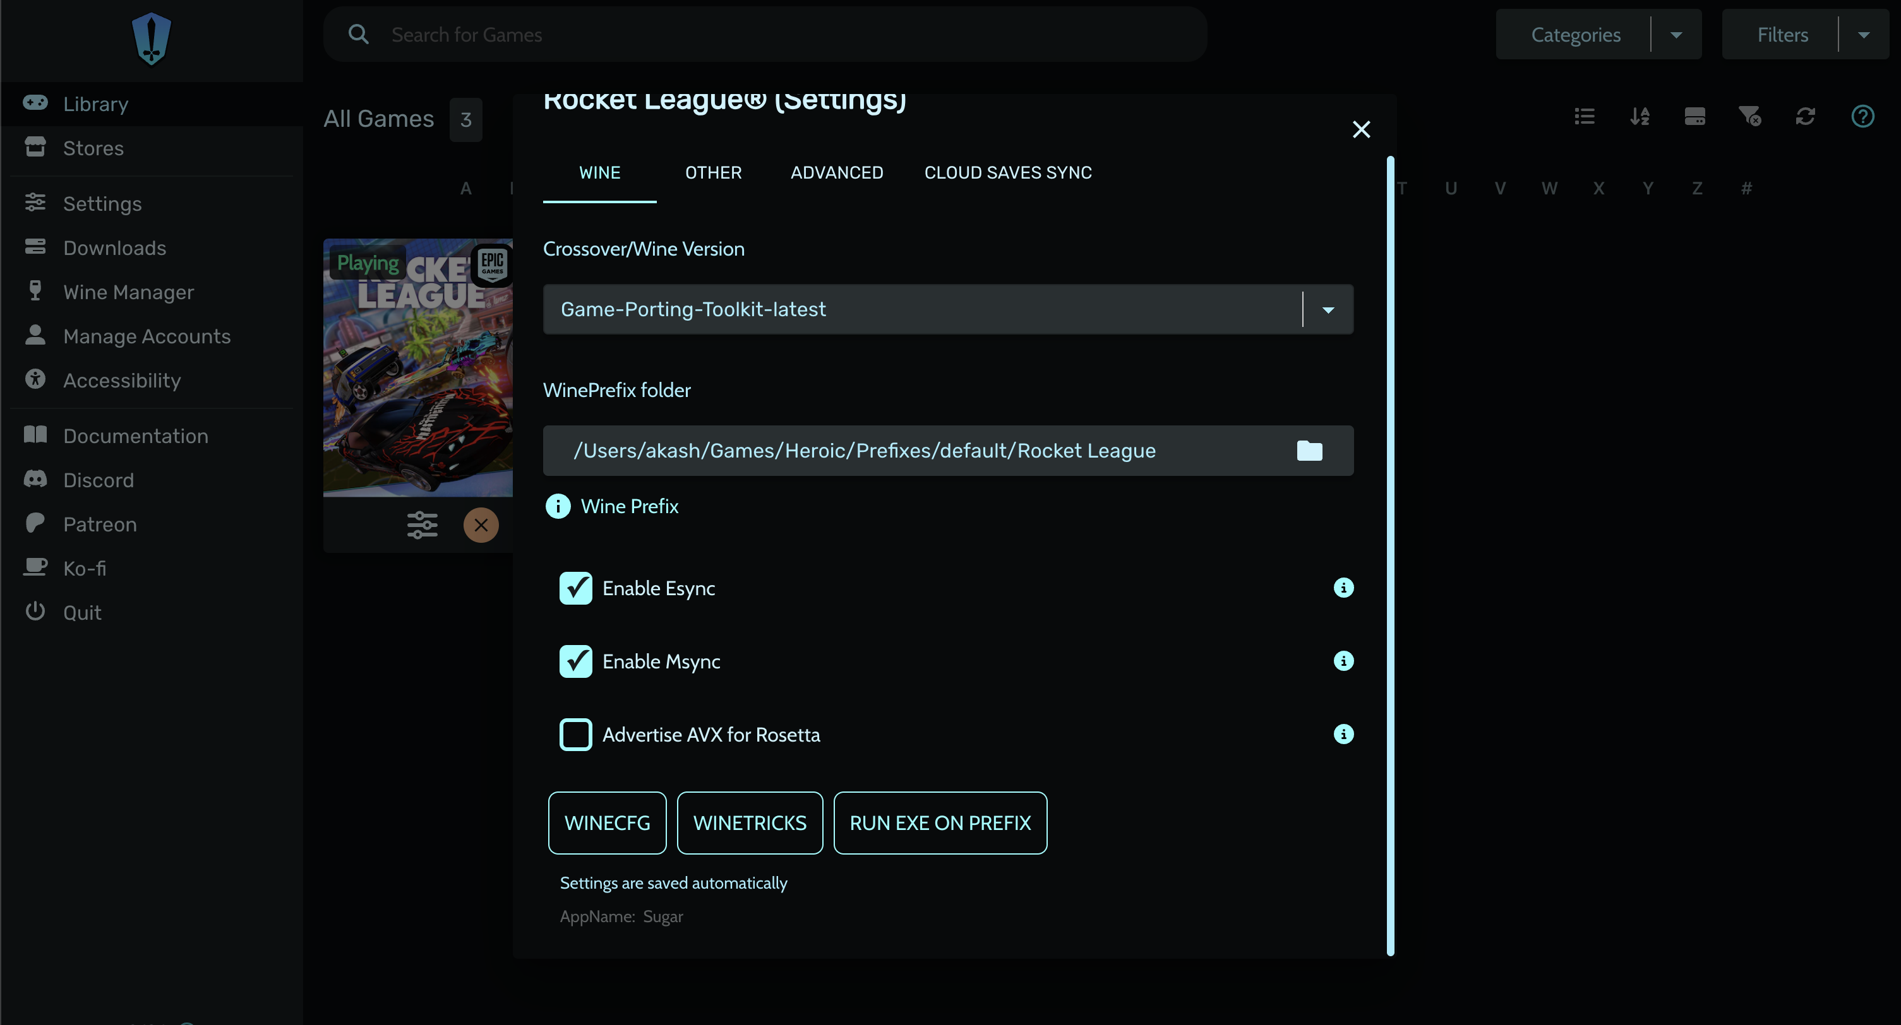Expand the Filters dropdown arrow
The image size is (1901, 1025).
coord(1863,35)
